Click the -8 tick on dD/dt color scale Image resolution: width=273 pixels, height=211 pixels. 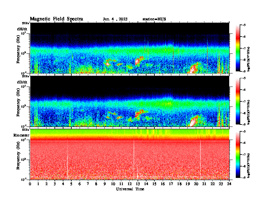[244, 113]
